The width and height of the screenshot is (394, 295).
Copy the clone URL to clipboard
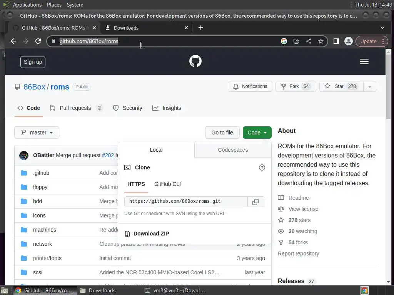[255, 202]
